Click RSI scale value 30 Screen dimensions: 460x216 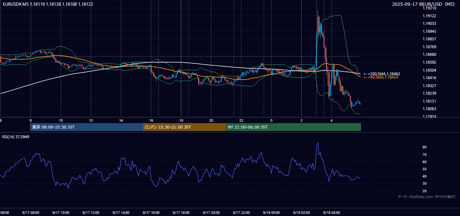(425, 184)
